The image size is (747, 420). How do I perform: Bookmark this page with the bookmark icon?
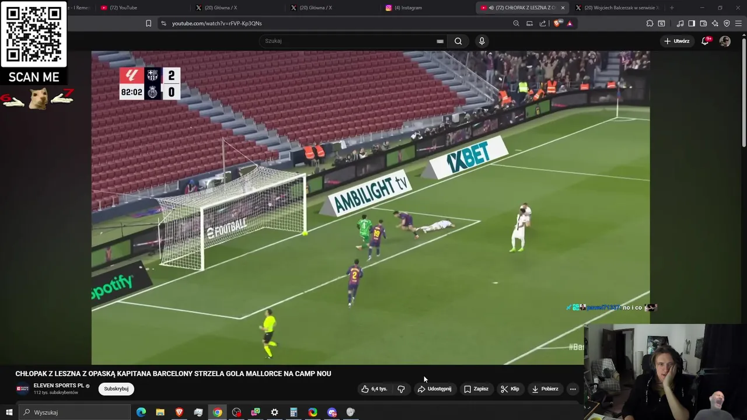(148, 23)
